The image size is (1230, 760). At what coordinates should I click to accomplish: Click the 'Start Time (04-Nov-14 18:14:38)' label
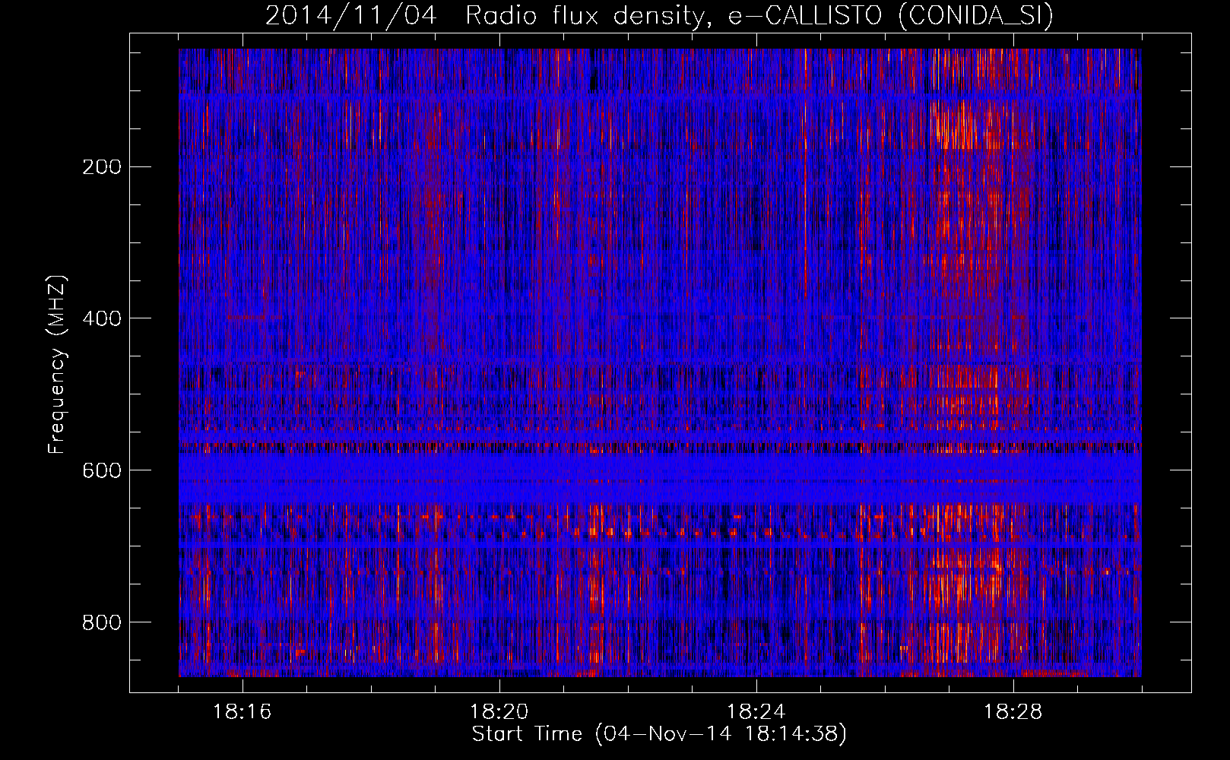[659, 734]
